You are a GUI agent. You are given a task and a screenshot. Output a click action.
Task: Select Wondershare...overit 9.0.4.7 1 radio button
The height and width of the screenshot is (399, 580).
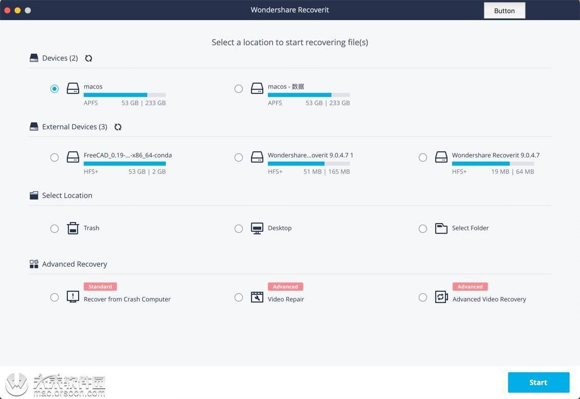coord(239,157)
